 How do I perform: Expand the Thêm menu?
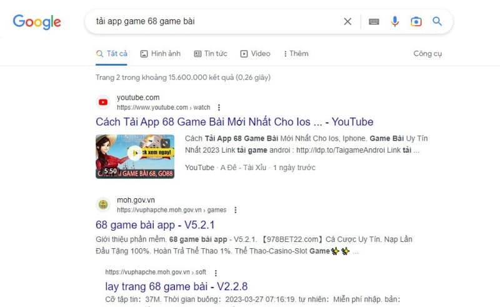coord(296,54)
